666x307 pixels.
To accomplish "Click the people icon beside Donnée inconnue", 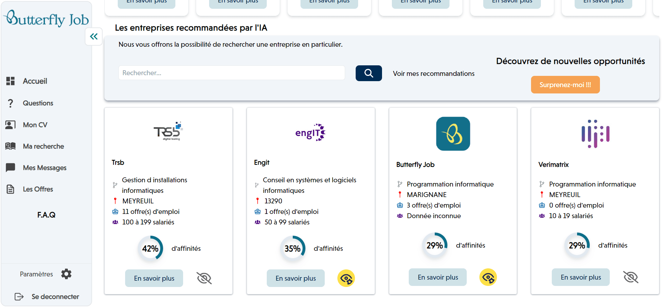I will click(x=400, y=216).
